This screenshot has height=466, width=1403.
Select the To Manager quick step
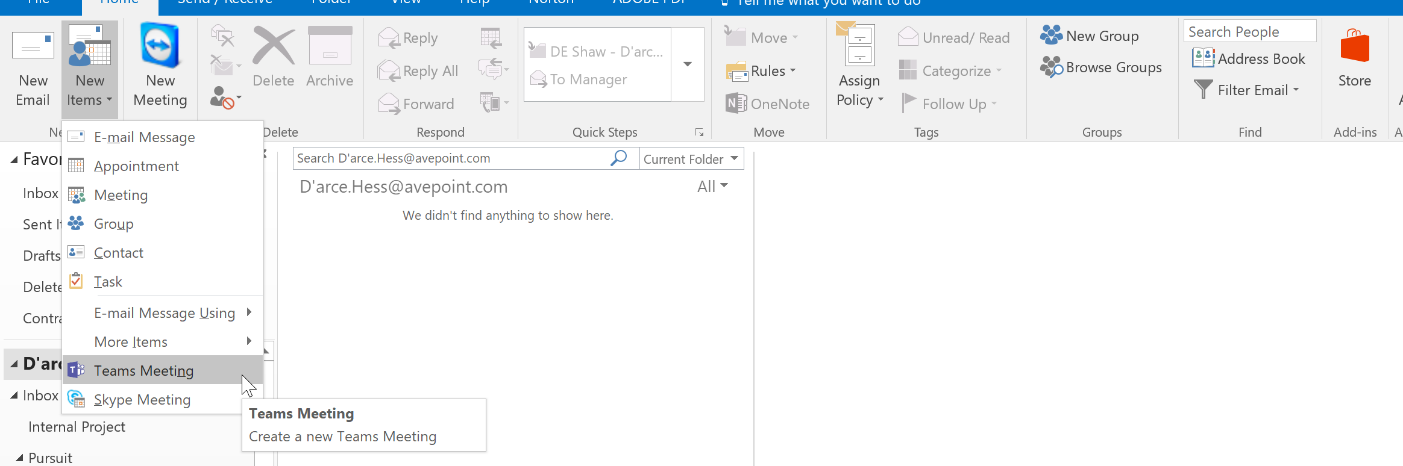[579, 79]
